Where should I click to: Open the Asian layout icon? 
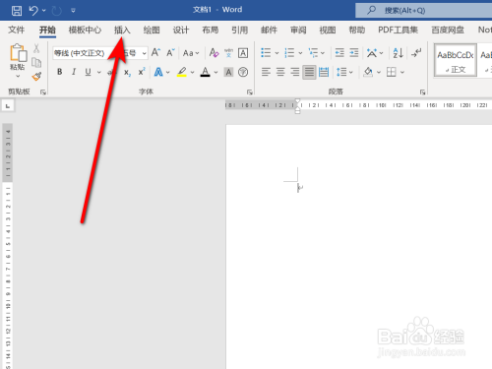tap(372, 53)
